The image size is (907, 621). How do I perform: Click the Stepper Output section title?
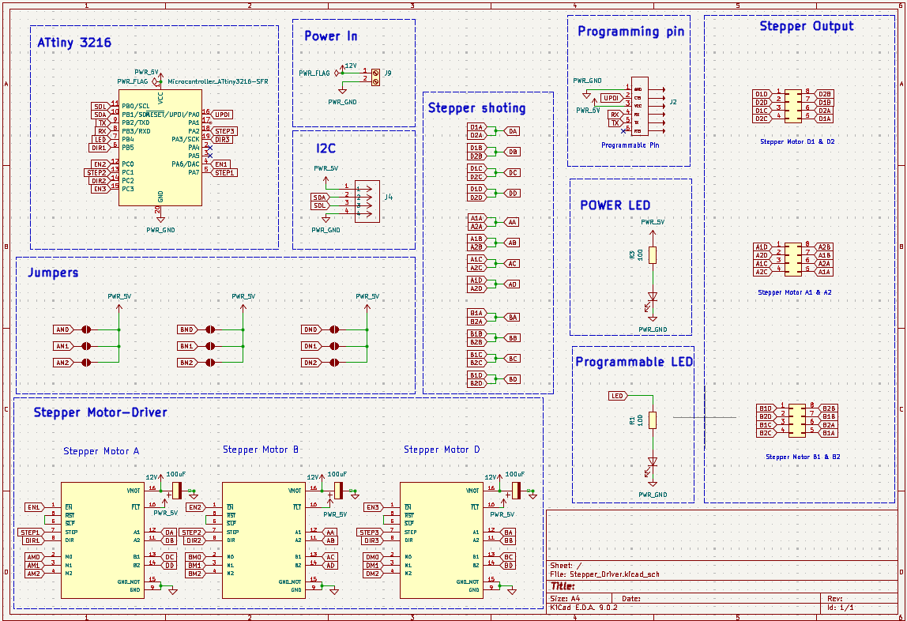[807, 26]
